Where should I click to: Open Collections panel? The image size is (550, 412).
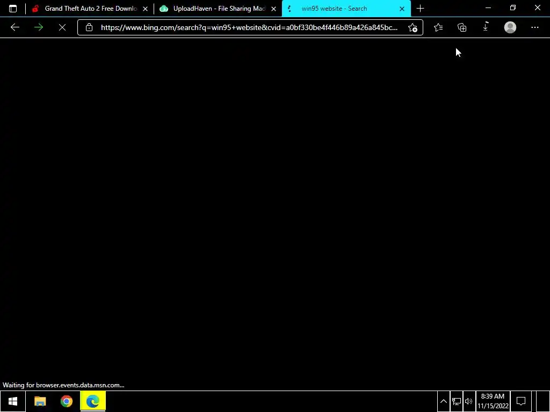click(x=462, y=27)
